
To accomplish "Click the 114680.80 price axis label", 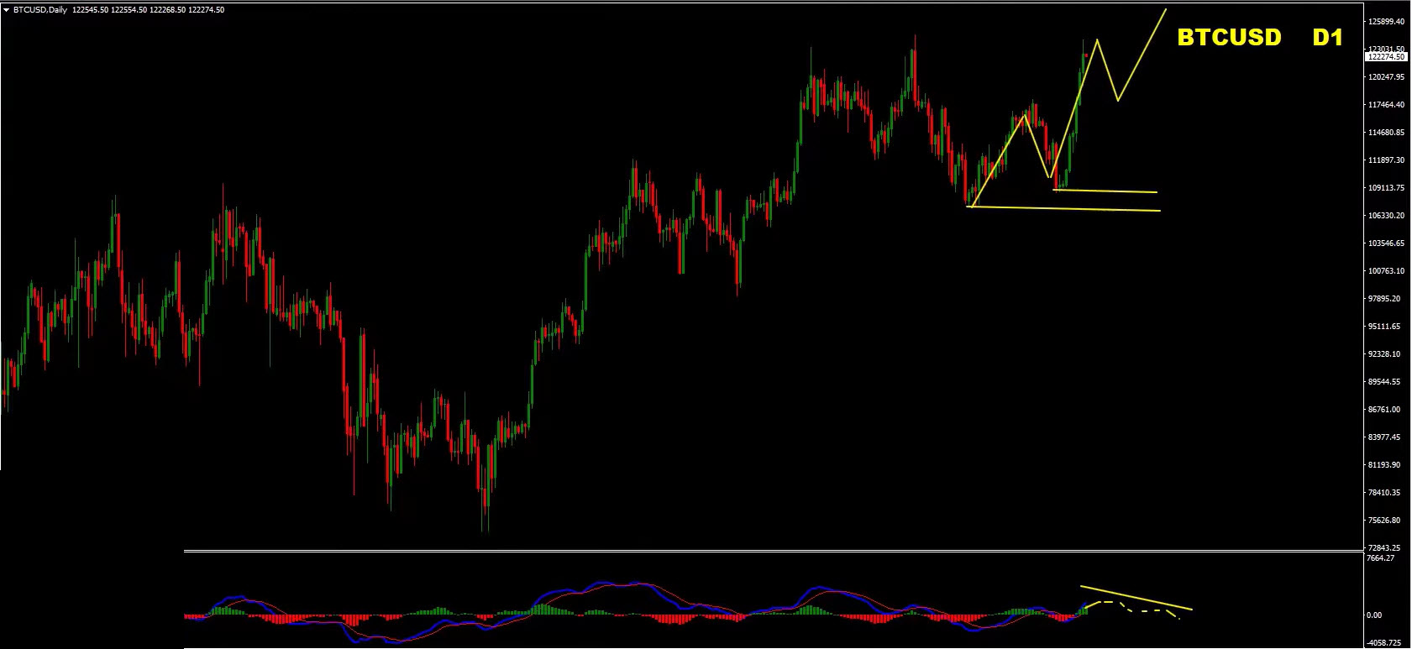I will point(1386,133).
